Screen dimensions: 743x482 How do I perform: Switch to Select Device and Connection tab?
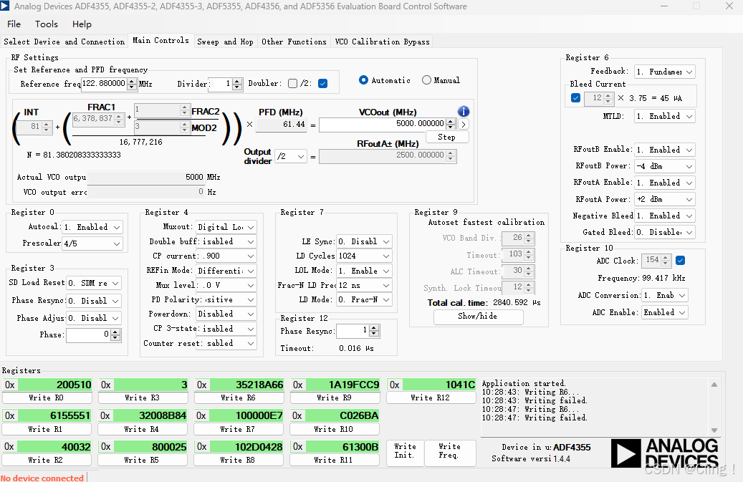[x=64, y=42]
